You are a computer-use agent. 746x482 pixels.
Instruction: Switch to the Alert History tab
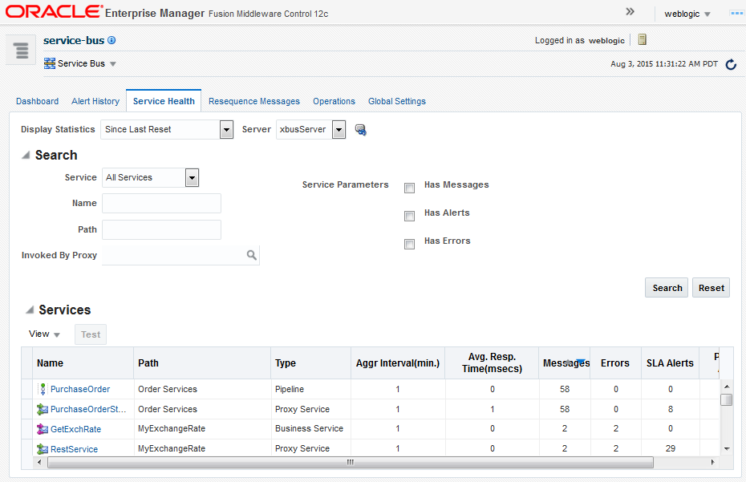pyautogui.click(x=95, y=101)
